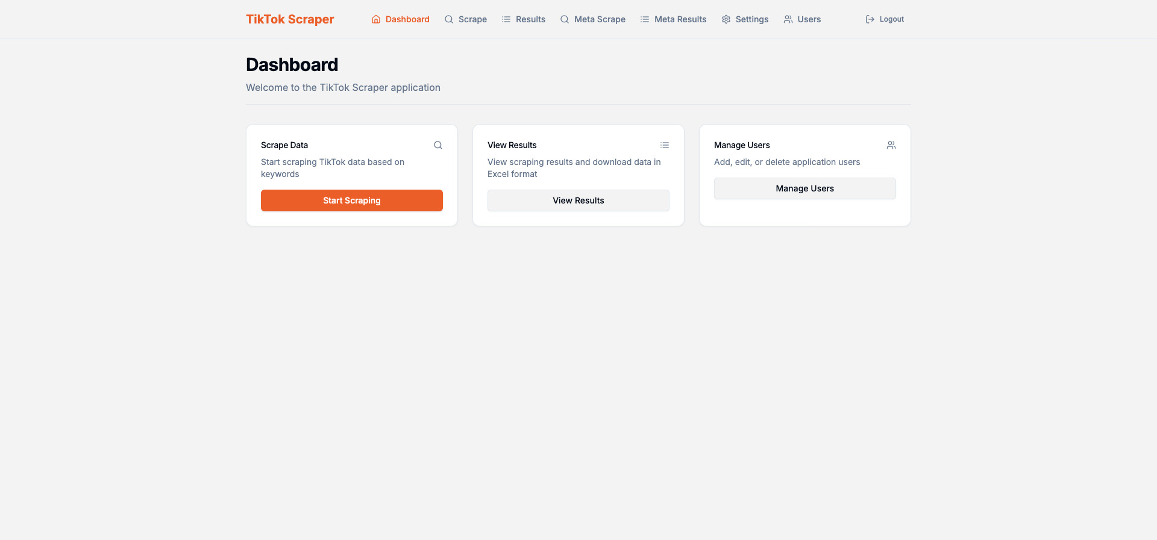Screen dimensions: 1157x540
Task: Click the Manage Users button
Action: (804, 188)
